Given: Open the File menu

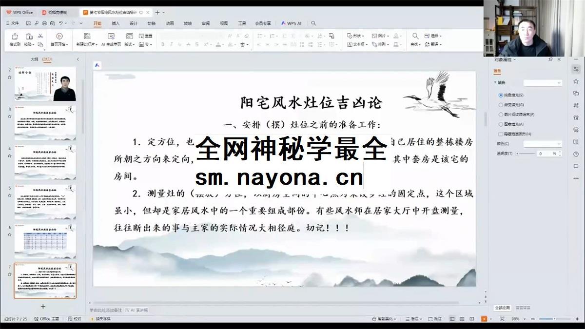Looking at the screenshot, I should tap(12, 23).
